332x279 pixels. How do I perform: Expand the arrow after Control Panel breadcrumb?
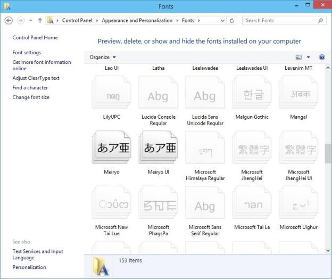[97, 21]
